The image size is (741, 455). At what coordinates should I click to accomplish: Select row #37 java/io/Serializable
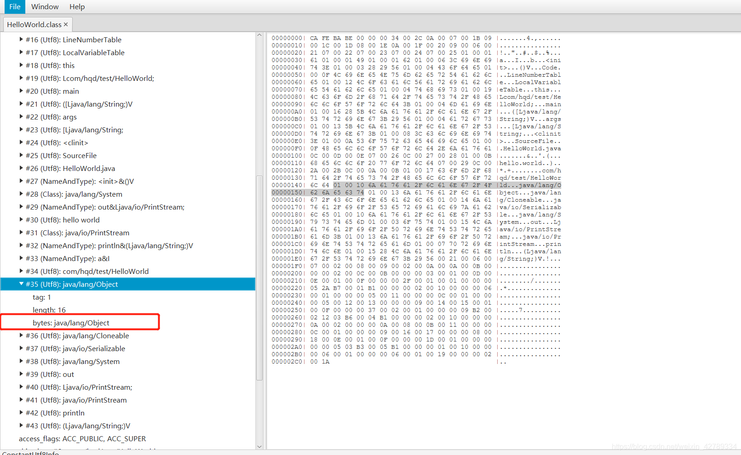pos(128,348)
